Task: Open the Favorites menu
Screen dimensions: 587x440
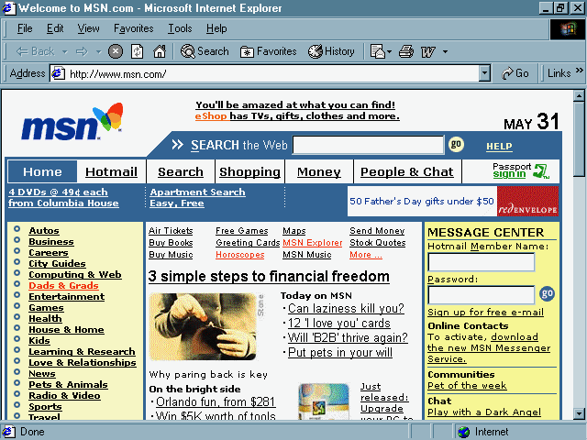Action: point(134,28)
